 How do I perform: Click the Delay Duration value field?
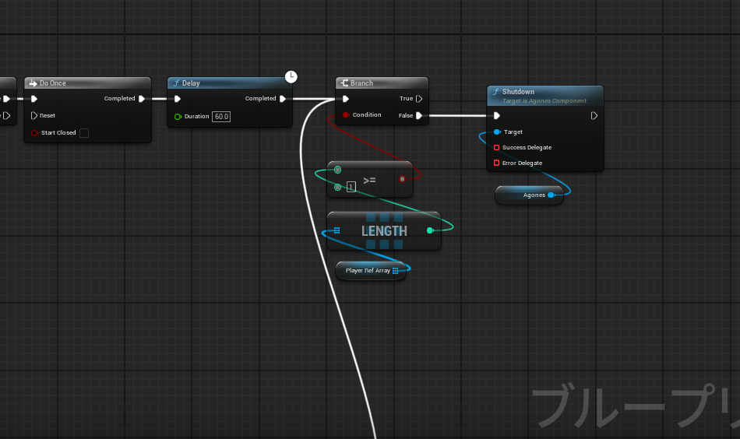coord(221,116)
